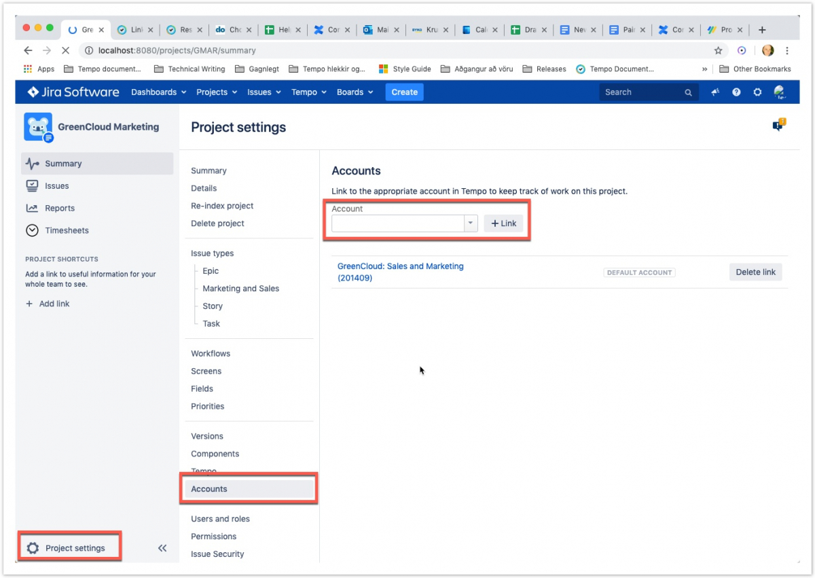Open user profile avatar in Jira header

tap(779, 92)
